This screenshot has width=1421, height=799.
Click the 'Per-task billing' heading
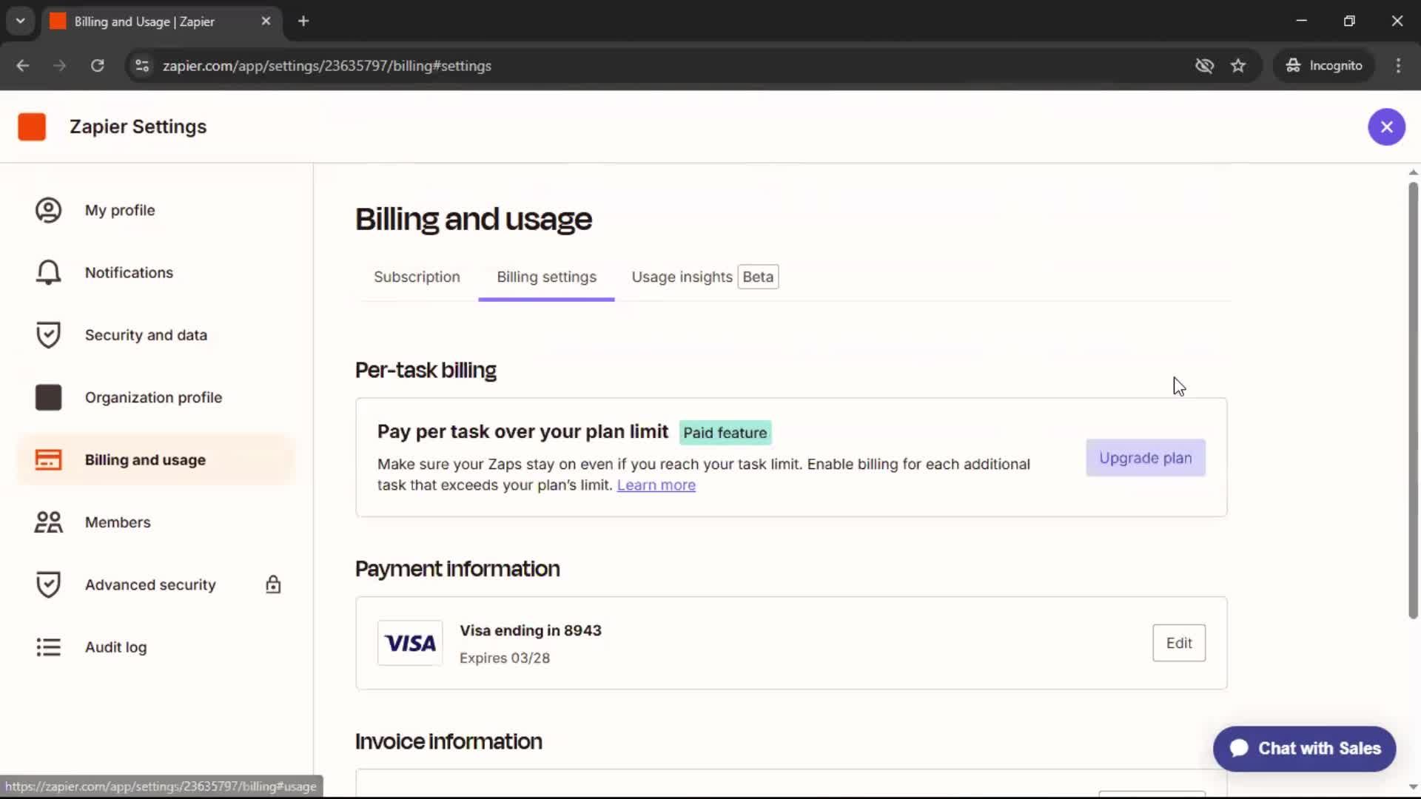point(426,370)
